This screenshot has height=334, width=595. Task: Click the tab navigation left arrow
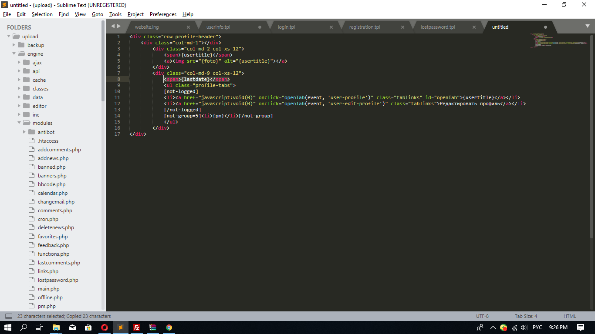pos(113,26)
